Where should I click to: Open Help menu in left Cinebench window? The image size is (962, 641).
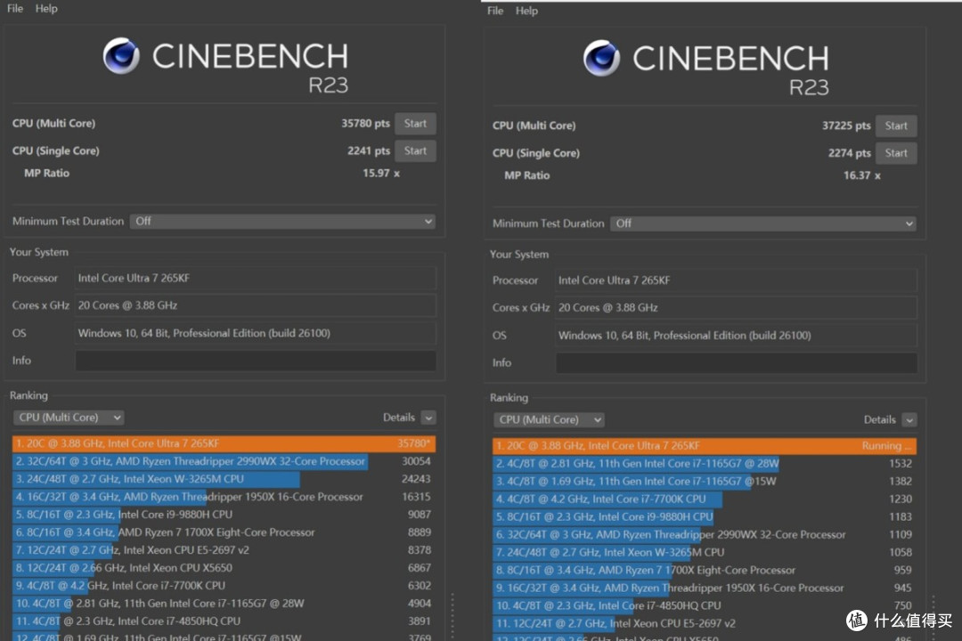coord(46,9)
